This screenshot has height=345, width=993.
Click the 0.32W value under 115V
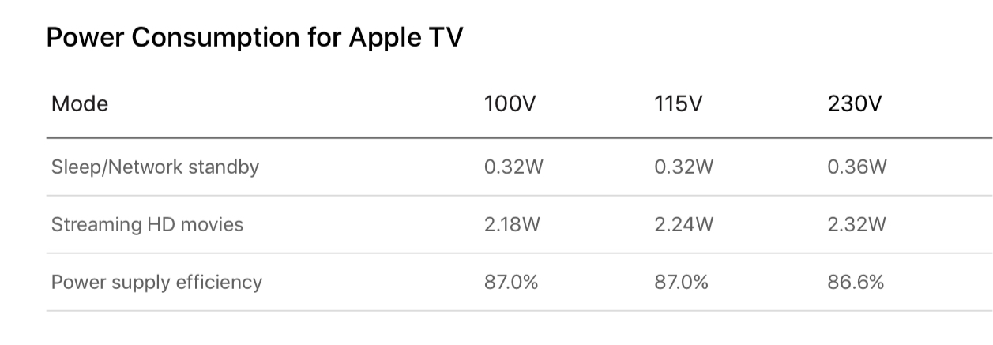point(684,167)
